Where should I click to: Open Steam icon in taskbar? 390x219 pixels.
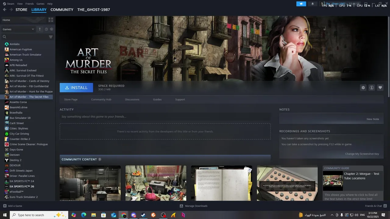143,215
